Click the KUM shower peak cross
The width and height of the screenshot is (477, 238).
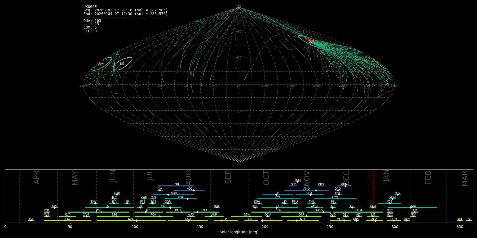[298, 182]
